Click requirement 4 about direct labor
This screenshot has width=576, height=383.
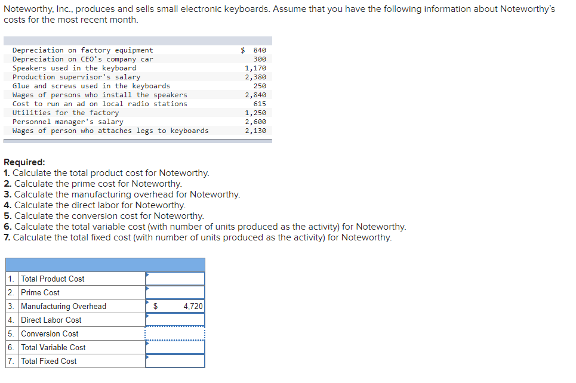coord(95,205)
